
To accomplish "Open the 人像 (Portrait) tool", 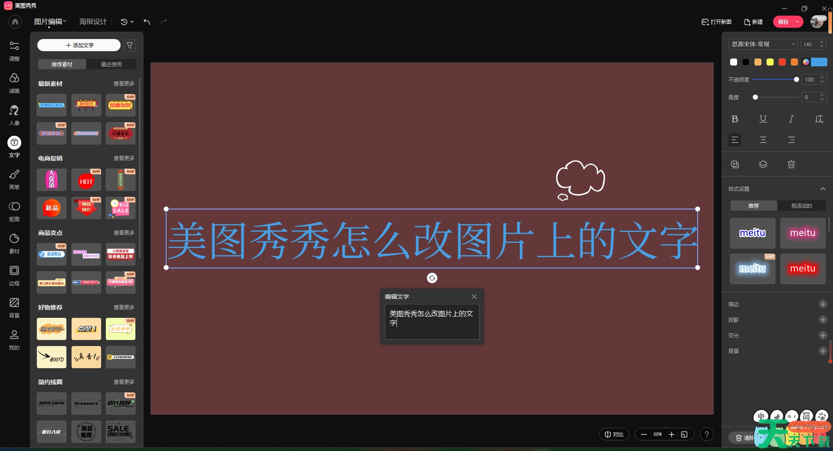I will tap(14, 114).
